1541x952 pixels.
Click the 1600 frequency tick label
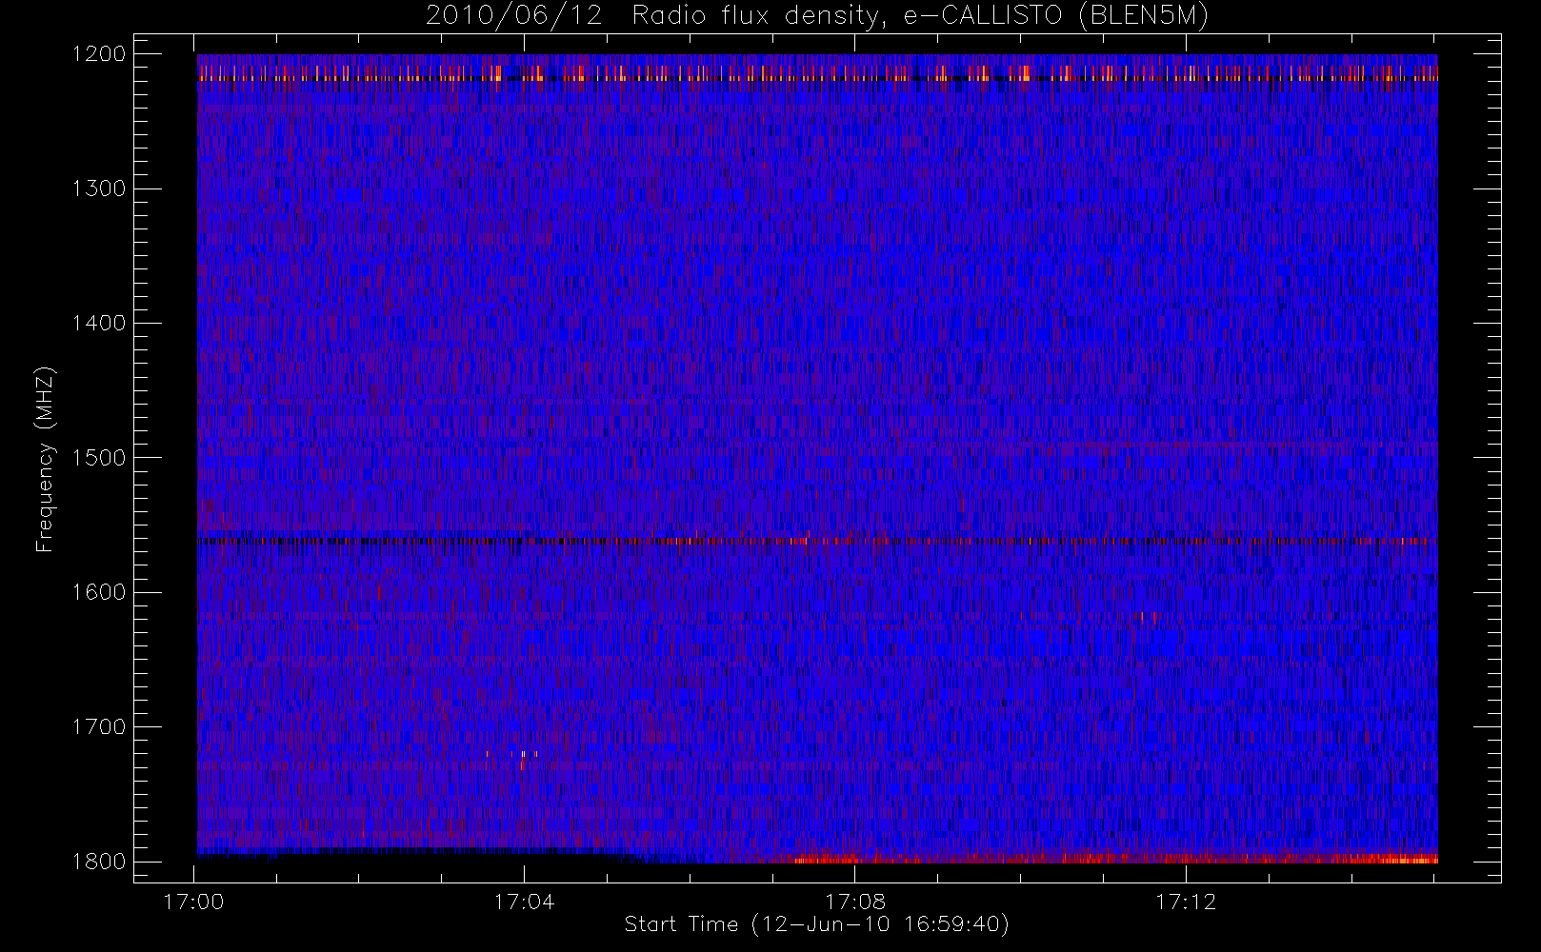click(x=99, y=592)
